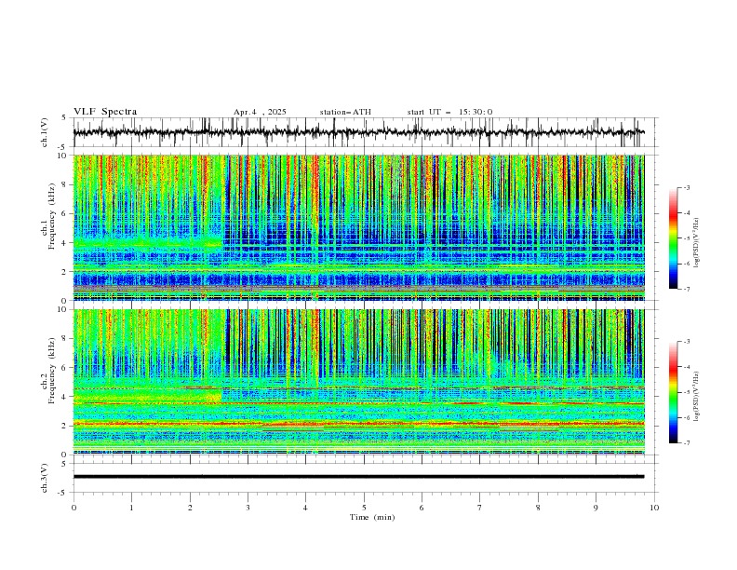Click the lower color bar's log(PSD) label
Image resolution: width=737 pixels, height=570 pixels.
pos(697,397)
